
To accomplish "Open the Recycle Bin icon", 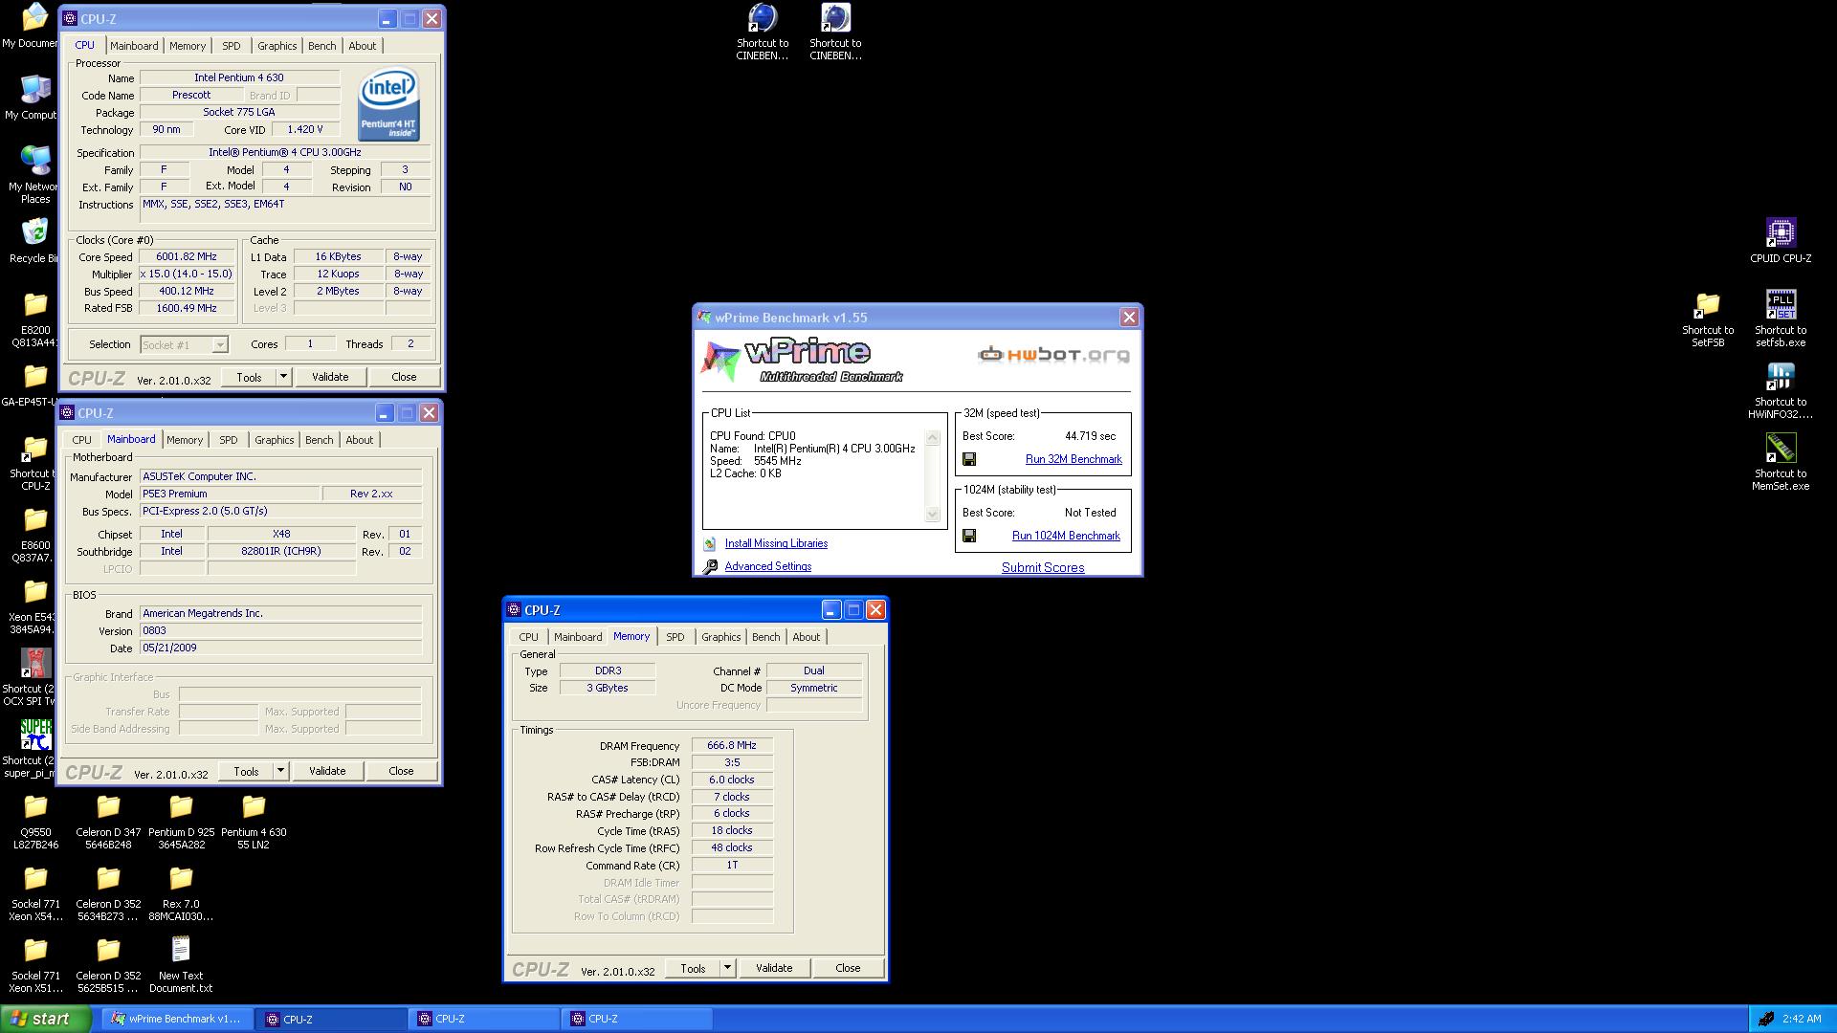I will point(35,233).
